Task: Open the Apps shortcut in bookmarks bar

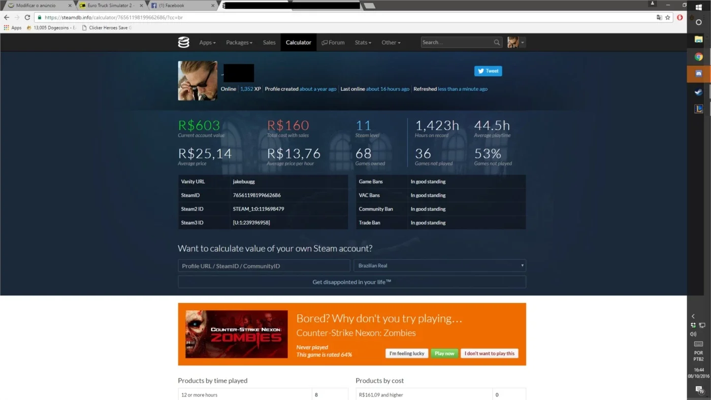Action: (13, 28)
